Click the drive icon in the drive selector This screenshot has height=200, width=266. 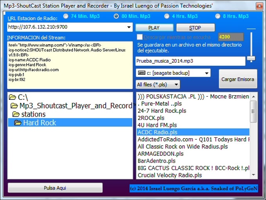(x=142, y=73)
